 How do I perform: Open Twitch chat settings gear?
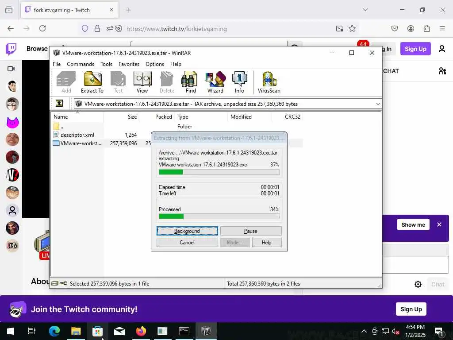418,284
